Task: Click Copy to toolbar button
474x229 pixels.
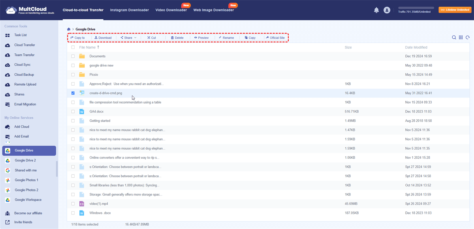Action: [77, 38]
